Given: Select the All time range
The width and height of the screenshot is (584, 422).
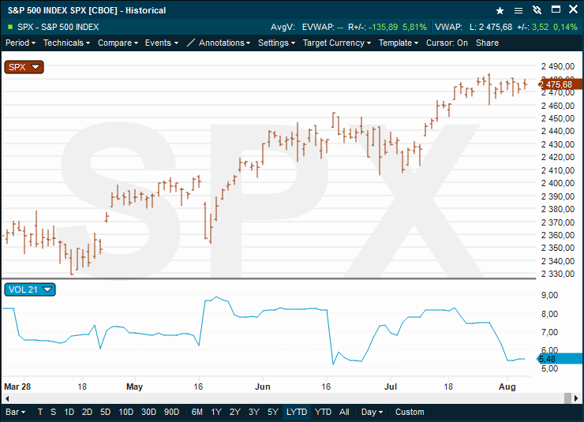Looking at the screenshot, I should point(344,412).
